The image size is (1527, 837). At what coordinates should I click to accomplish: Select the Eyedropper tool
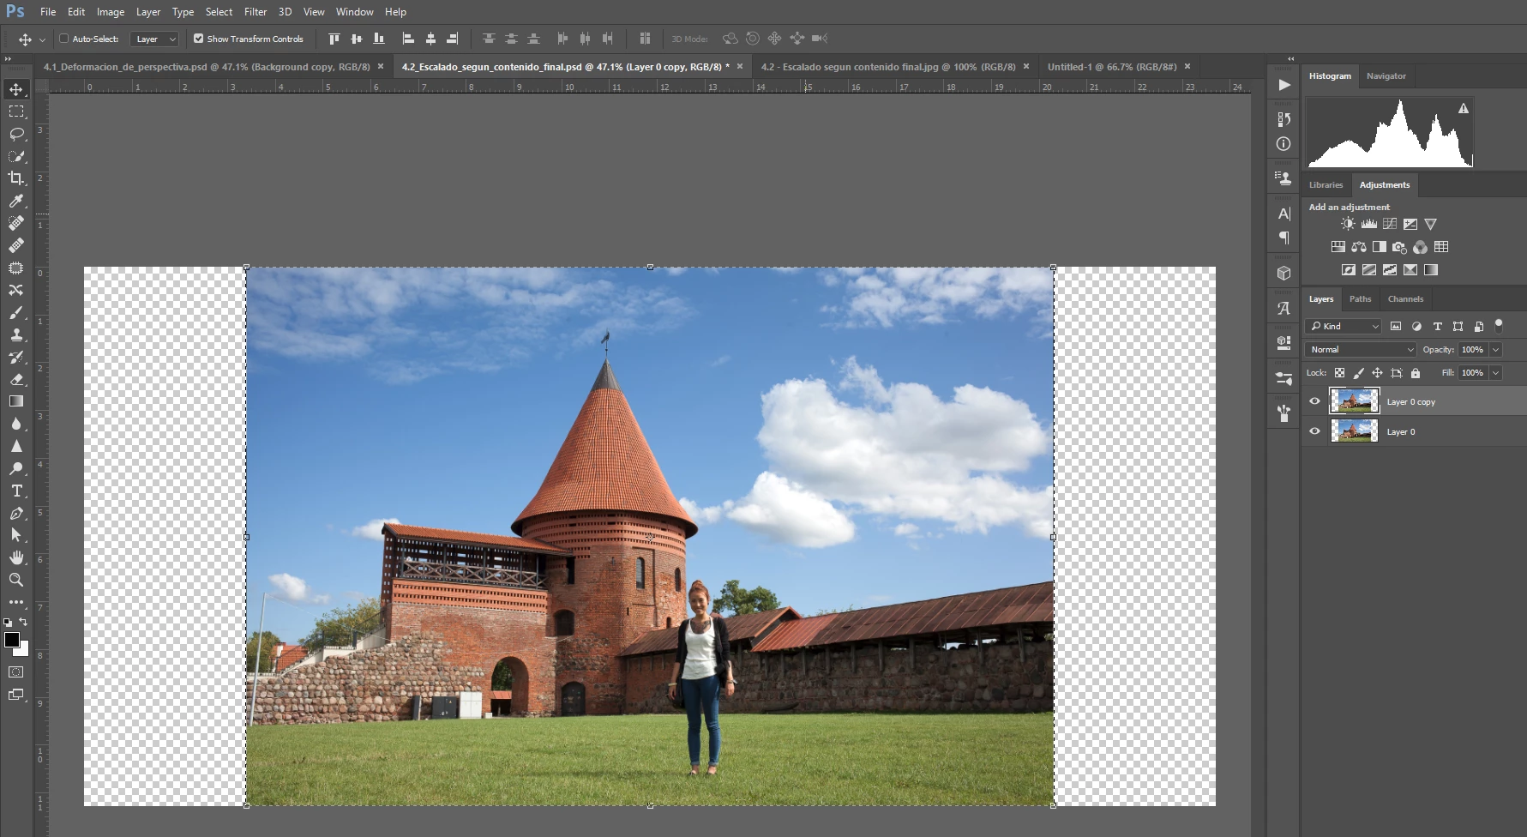pyautogui.click(x=16, y=201)
